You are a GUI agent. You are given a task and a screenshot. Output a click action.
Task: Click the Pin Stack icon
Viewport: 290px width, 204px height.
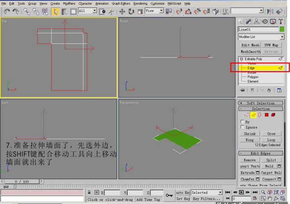242,90
